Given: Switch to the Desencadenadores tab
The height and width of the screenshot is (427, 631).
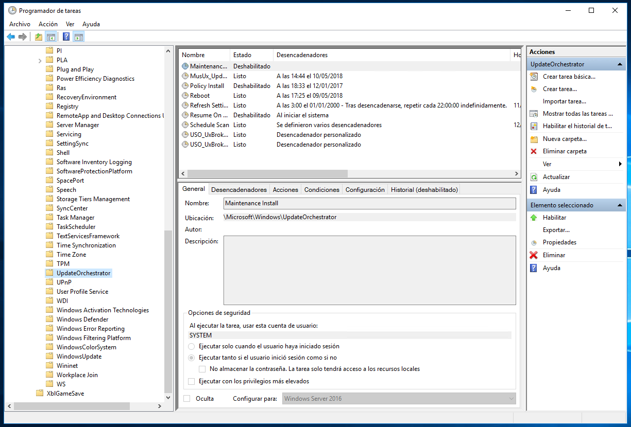Looking at the screenshot, I should [x=239, y=190].
